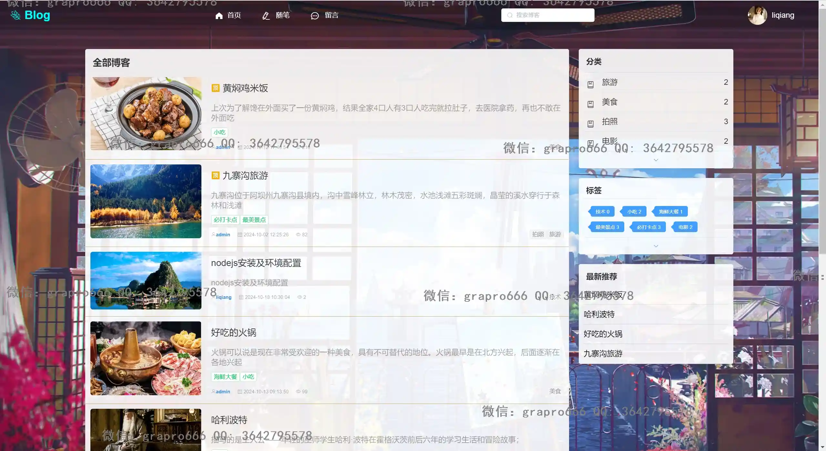Expand the 标签 tags panel chevron
The height and width of the screenshot is (451, 826).
click(656, 246)
